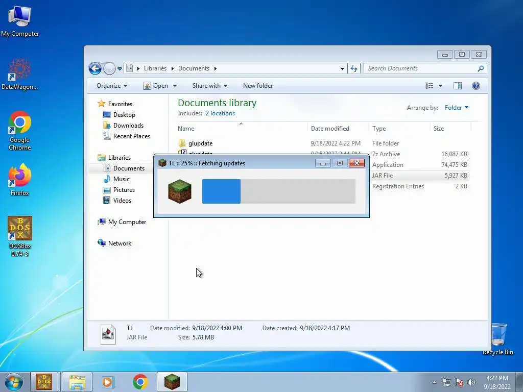Refresh the Documents folder view
523x392 pixels.
click(x=354, y=69)
